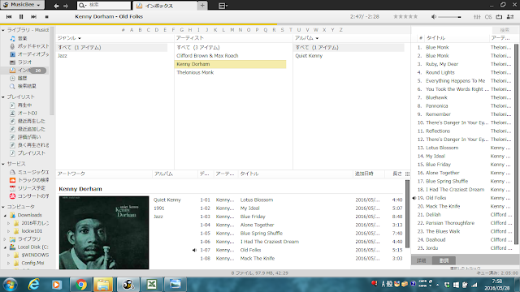Sort by the 追加日時 column header

[364, 174]
